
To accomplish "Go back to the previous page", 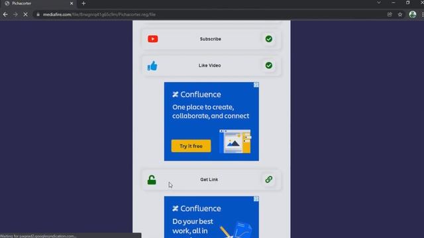I will pyautogui.click(x=5, y=15).
